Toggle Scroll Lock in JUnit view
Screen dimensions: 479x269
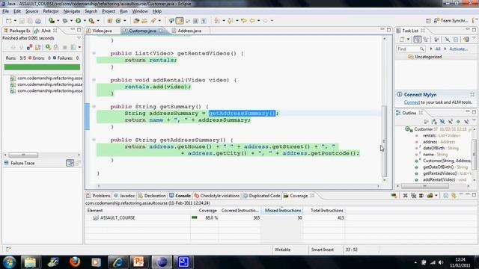pos(37,47)
